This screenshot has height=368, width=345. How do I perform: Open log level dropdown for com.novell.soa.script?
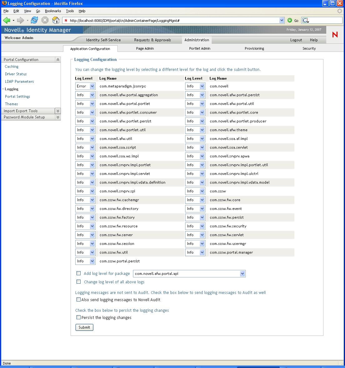[x=85, y=147]
